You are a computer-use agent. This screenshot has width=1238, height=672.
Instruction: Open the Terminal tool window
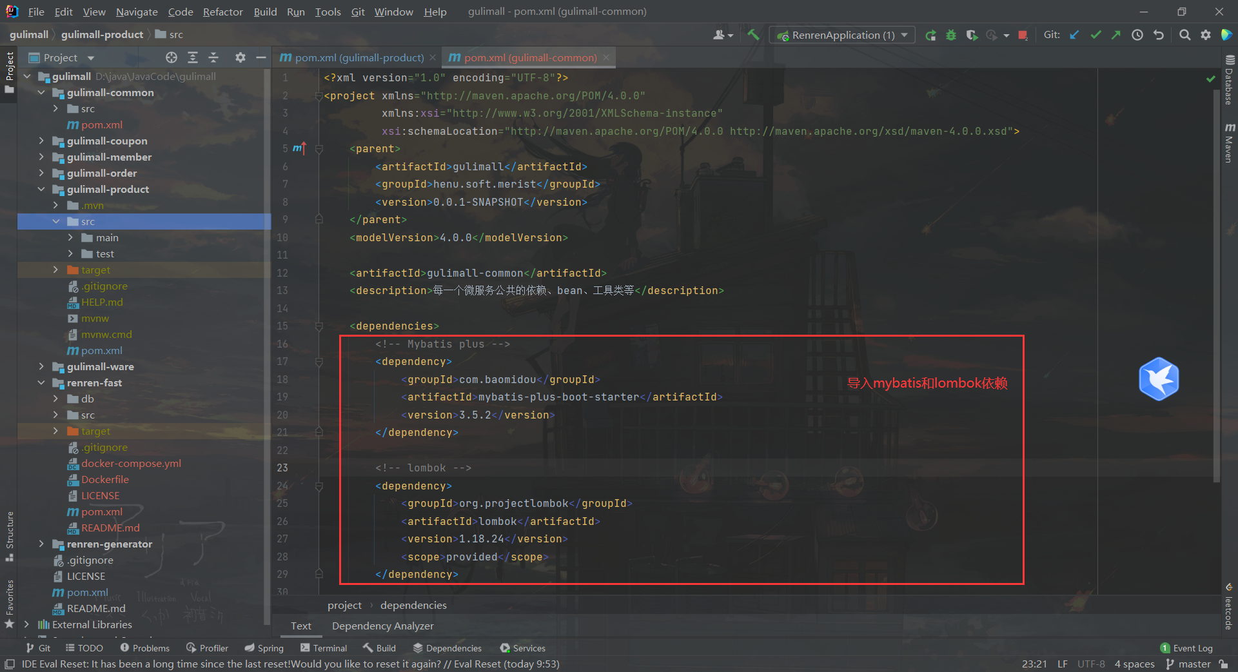click(x=324, y=648)
